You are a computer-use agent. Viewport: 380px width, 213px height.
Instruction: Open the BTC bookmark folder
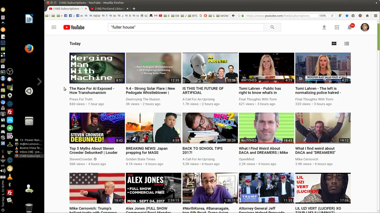pos(193,16)
